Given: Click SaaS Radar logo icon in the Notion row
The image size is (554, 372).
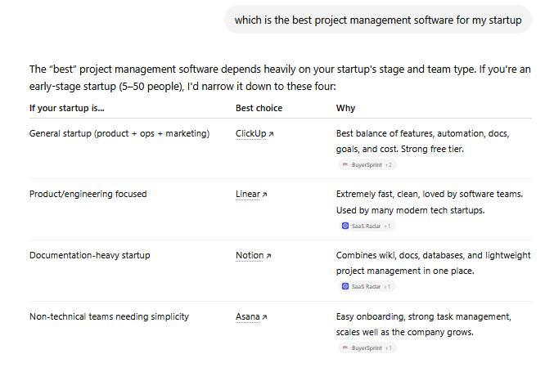Looking at the screenshot, I should click(345, 287).
